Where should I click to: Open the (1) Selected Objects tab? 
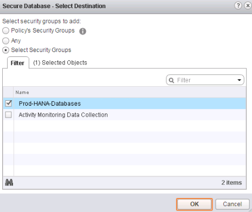[x=60, y=62]
